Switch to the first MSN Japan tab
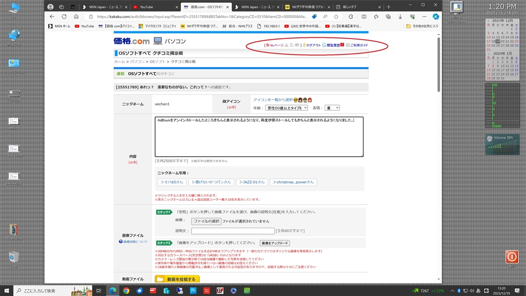Screen dimensions: 526x296 [104, 7]
